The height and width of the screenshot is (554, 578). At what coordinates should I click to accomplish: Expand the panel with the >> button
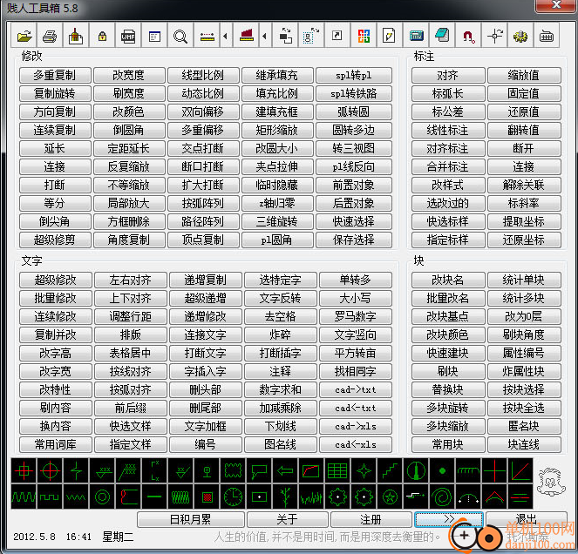[449, 519]
